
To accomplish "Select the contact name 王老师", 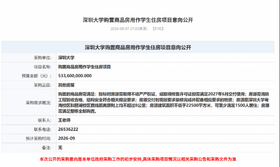I will [x=64, y=120].
